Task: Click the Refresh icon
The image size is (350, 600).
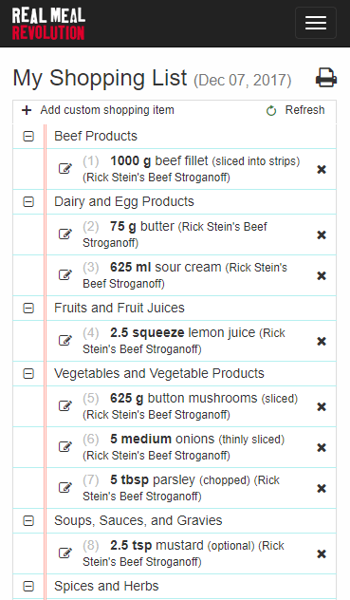Action: (x=271, y=110)
